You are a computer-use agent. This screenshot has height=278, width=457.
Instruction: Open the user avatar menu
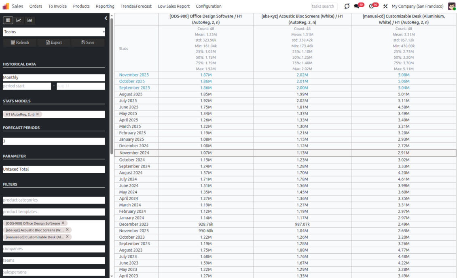click(451, 6)
